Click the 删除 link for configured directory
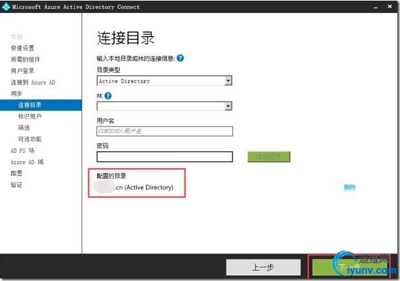Image resolution: width=400 pixels, height=281 pixels. point(350,187)
